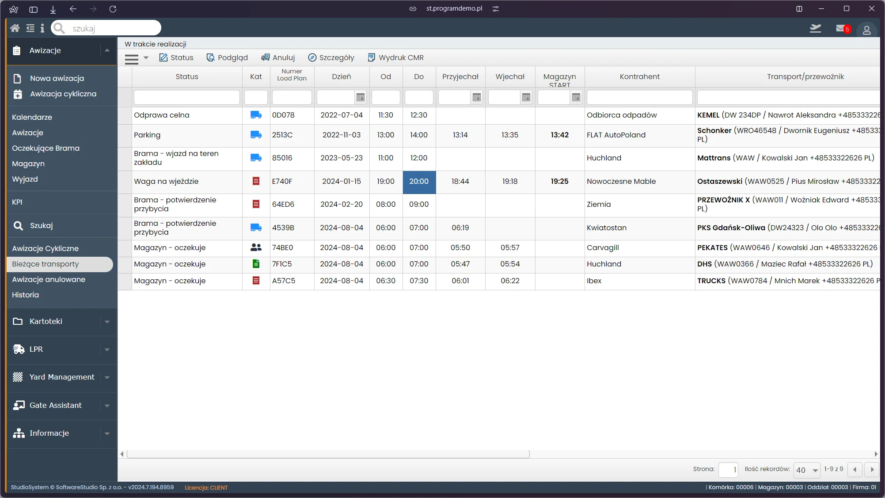
Task: Select the Historia menu item in sidebar
Action: 26,295
